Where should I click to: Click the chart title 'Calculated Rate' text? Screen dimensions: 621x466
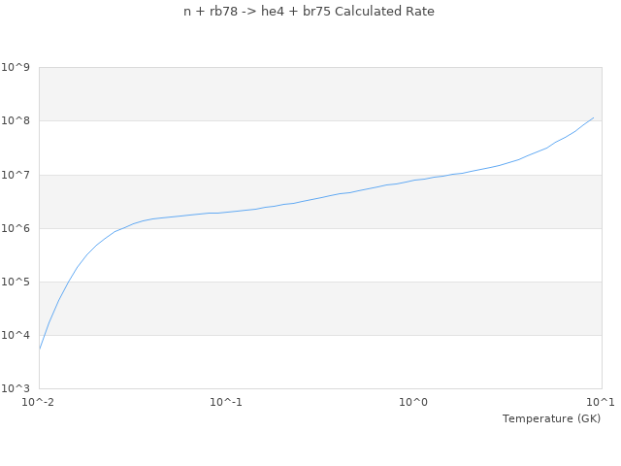tap(309, 12)
